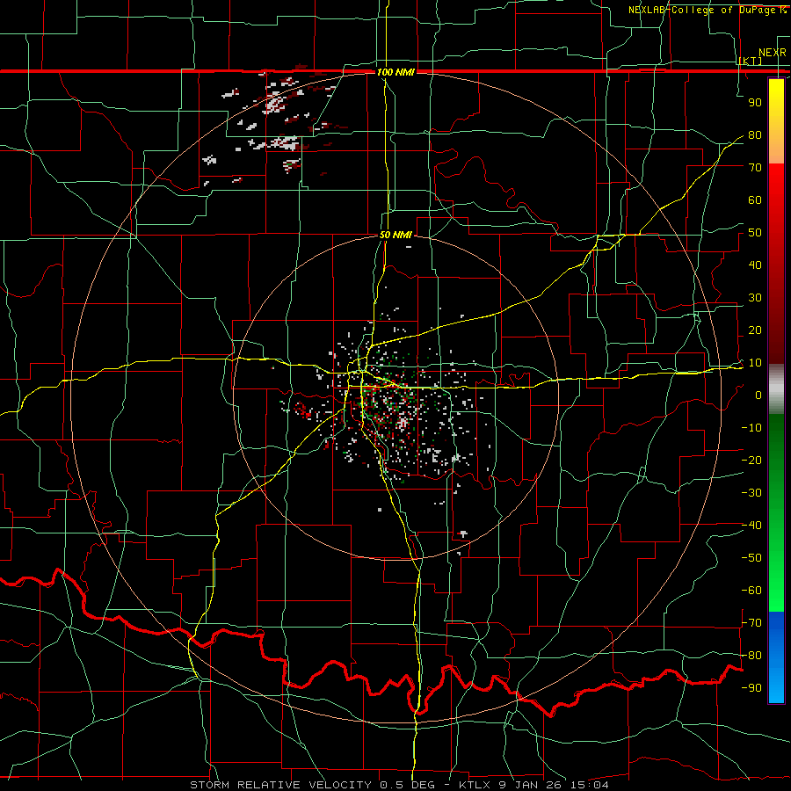The width and height of the screenshot is (791, 791).
Task: Click the "[KT]" units label
Action: pyautogui.click(x=751, y=61)
